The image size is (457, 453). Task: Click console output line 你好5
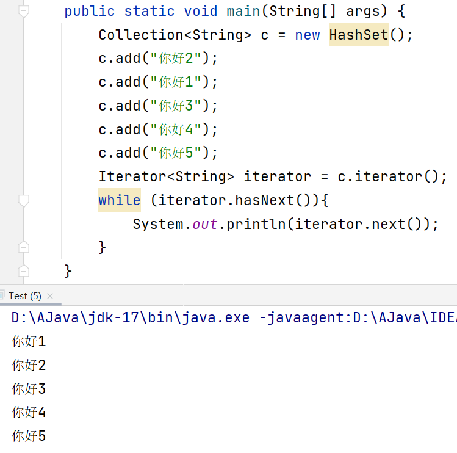tap(29, 436)
